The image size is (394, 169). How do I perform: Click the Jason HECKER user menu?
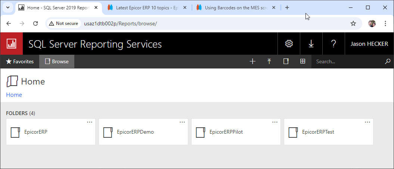tap(369, 44)
